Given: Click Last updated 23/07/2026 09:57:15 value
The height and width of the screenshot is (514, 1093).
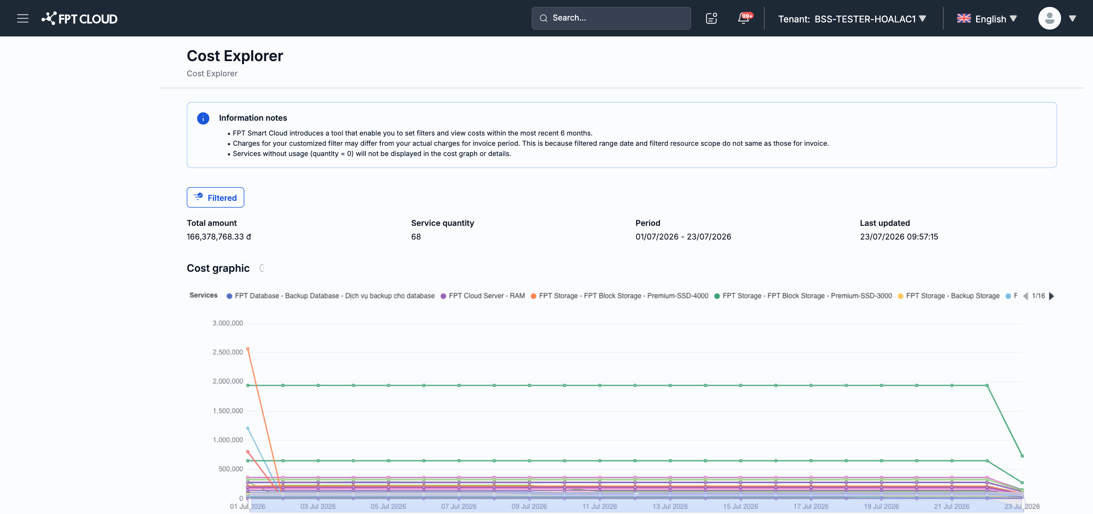Looking at the screenshot, I should [x=899, y=237].
